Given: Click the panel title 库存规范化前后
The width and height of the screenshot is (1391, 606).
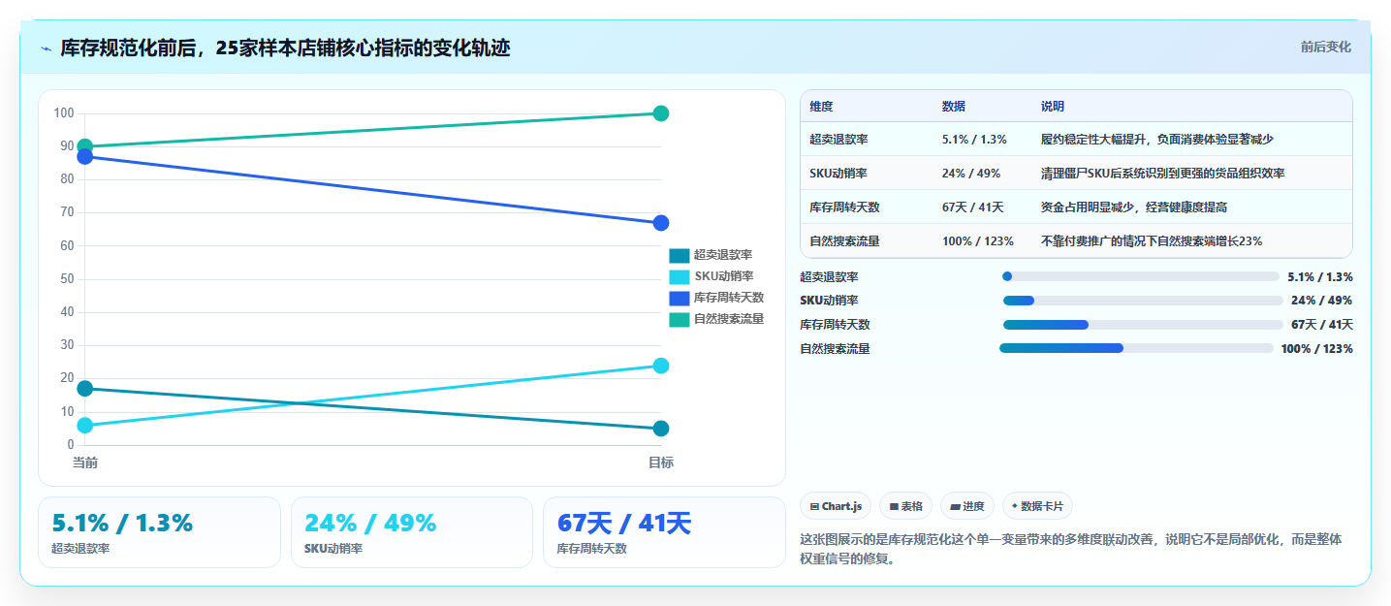Looking at the screenshot, I should pos(285,48).
